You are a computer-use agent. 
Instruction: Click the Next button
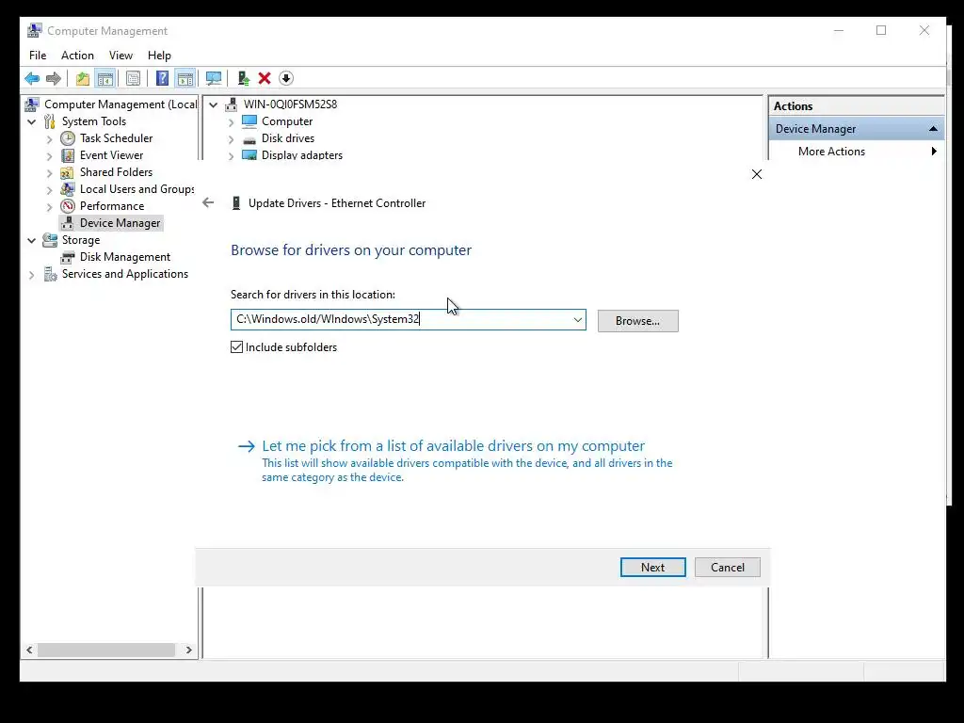pyautogui.click(x=653, y=567)
